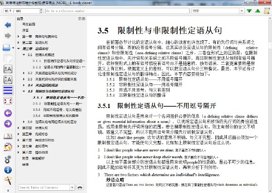Open 3.1.2 定语从句的两个重要概念 entry
The width and height of the screenshot is (272, 193).
(x=59, y=67)
